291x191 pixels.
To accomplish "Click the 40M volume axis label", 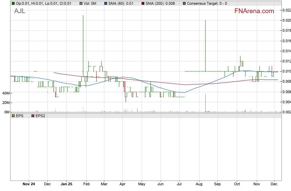I will click(5, 93).
